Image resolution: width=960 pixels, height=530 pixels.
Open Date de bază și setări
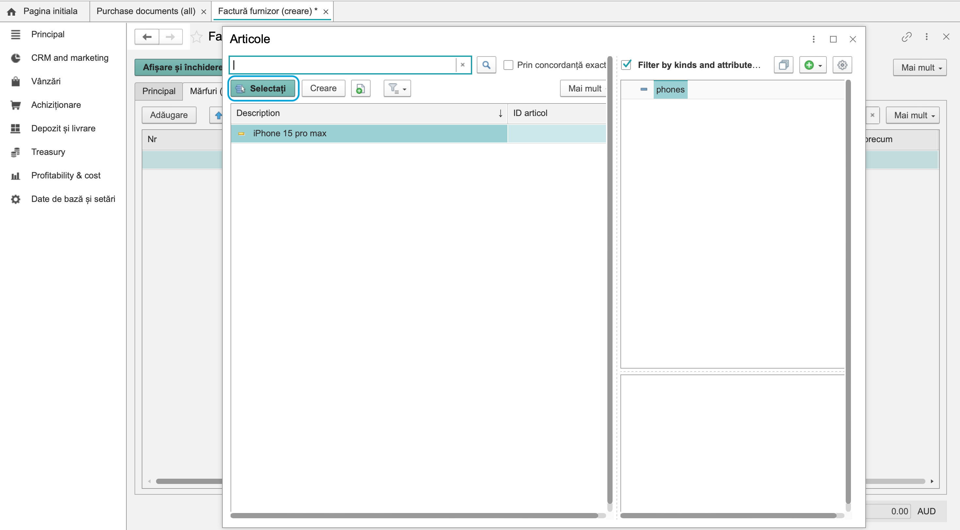[73, 199]
